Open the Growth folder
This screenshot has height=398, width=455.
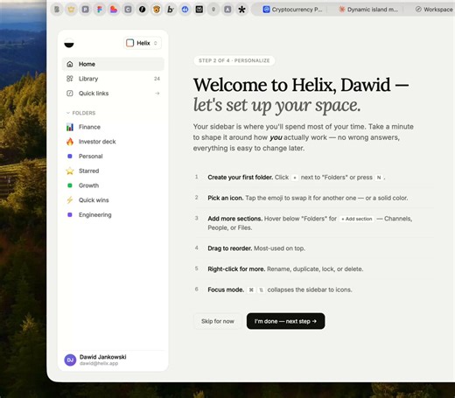tap(113, 185)
